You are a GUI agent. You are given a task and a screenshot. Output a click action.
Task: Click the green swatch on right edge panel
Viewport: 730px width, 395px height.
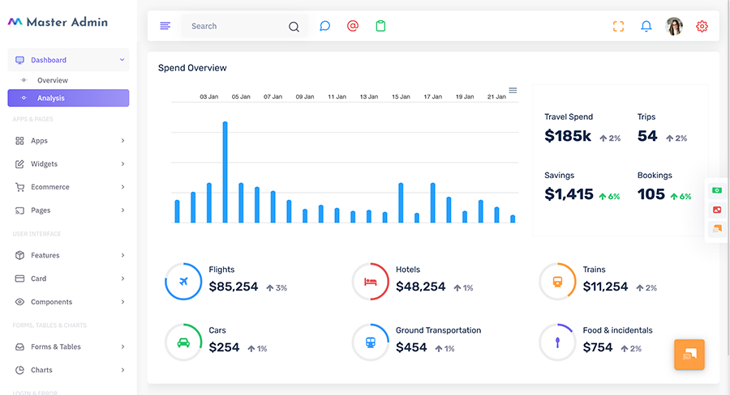(x=717, y=190)
